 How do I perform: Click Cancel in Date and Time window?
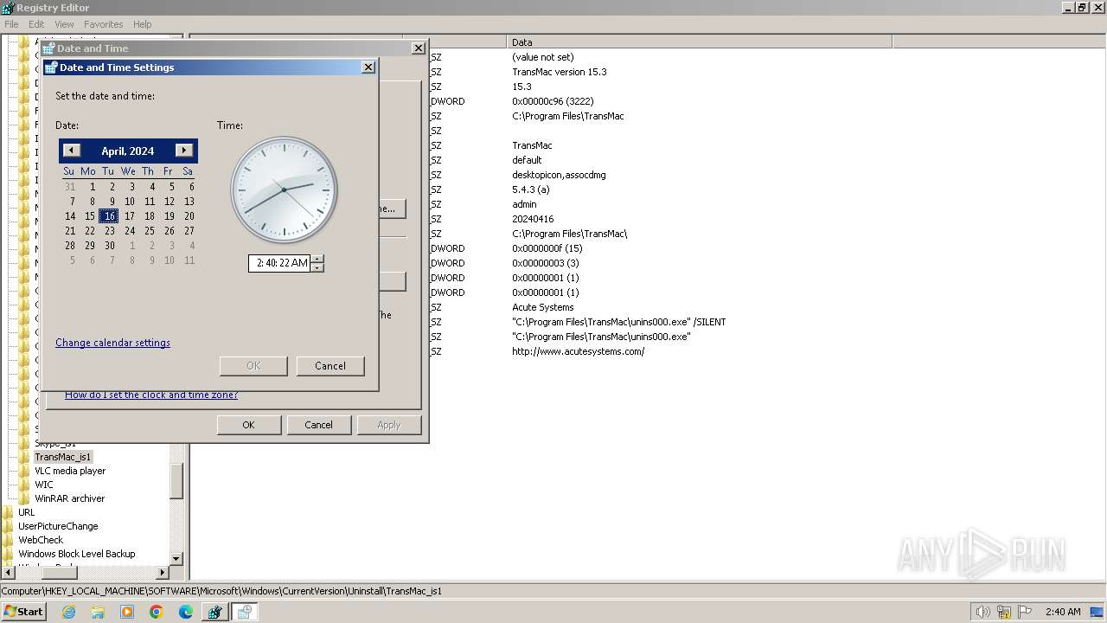[318, 425]
